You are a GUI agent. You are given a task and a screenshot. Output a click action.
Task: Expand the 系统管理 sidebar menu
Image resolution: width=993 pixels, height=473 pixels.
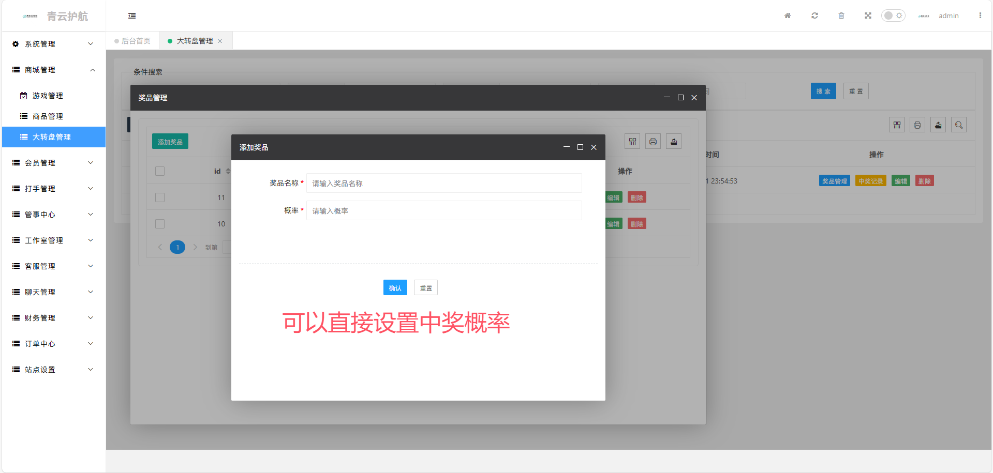click(53, 44)
